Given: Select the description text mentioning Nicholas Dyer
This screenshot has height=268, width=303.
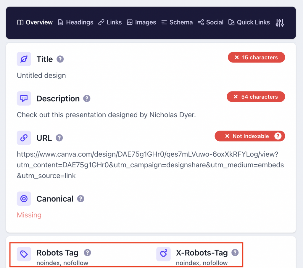Looking at the screenshot, I should [x=106, y=115].
